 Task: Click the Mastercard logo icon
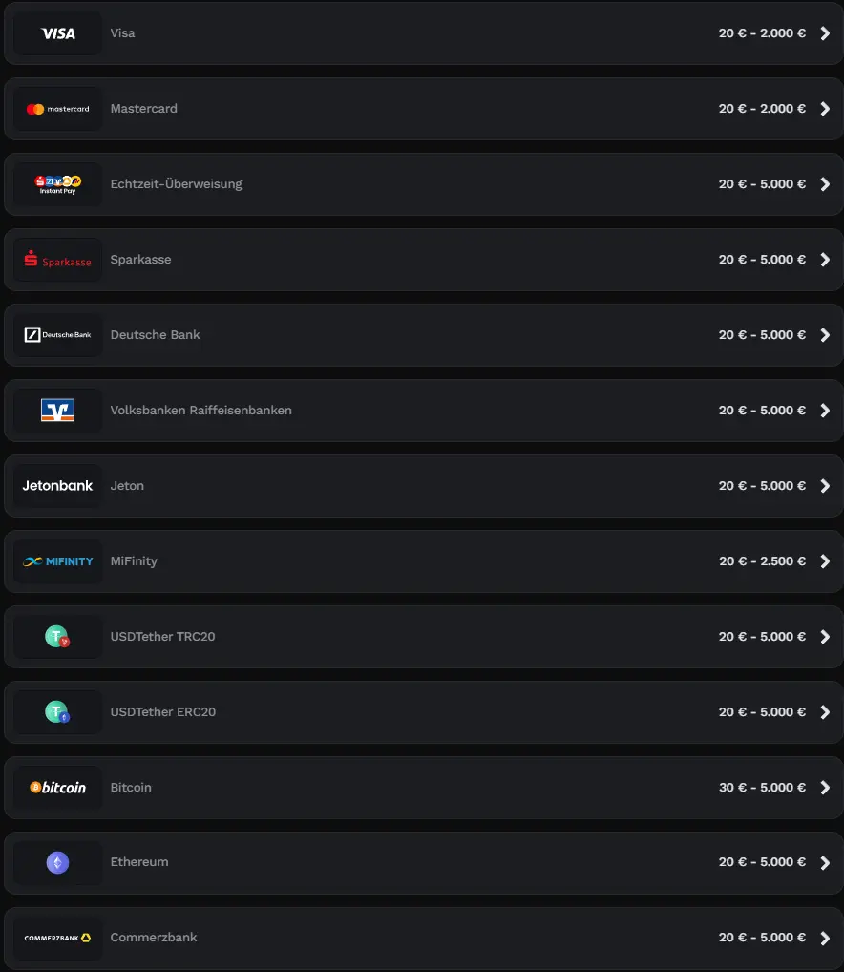click(x=57, y=109)
